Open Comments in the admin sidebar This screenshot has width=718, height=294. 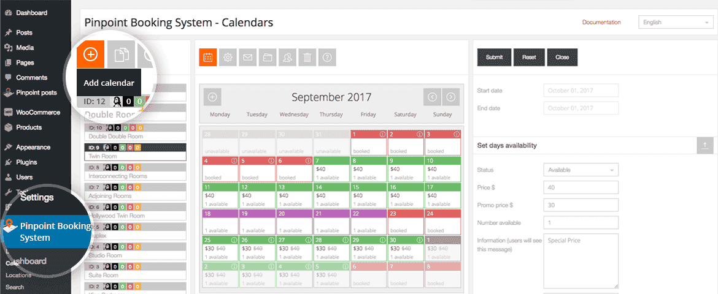[31, 78]
